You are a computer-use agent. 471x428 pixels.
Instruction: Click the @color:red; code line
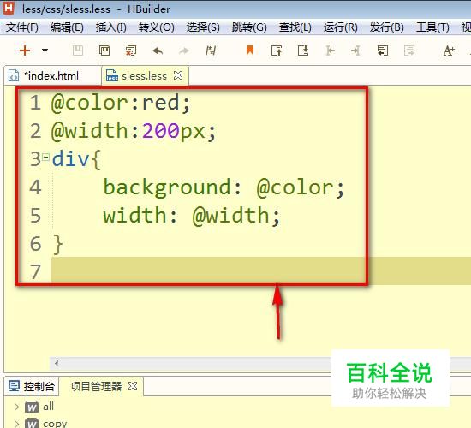click(x=121, y=103)
